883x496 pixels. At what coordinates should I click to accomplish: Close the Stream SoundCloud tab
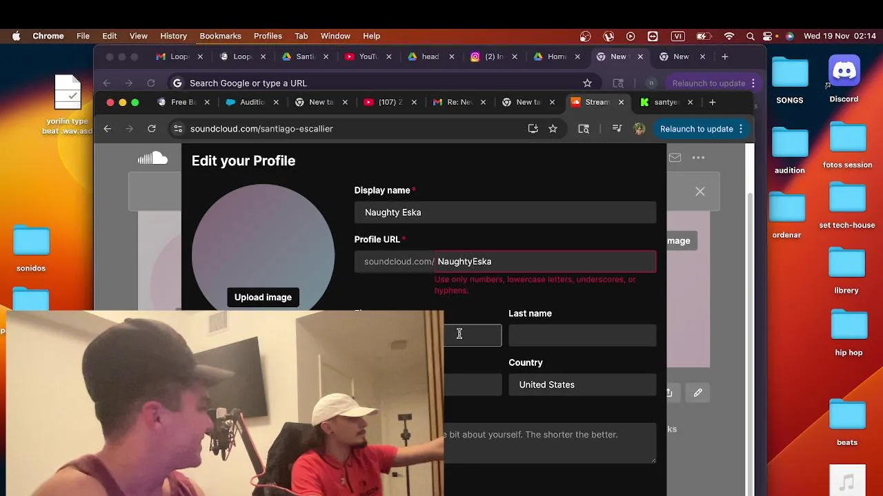[621, 102]
